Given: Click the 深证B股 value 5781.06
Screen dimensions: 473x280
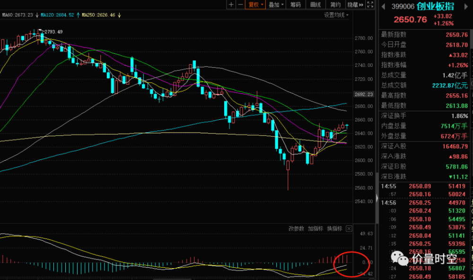Looking at the screenshot, I should pyautogui.click(x=457, y=166).
